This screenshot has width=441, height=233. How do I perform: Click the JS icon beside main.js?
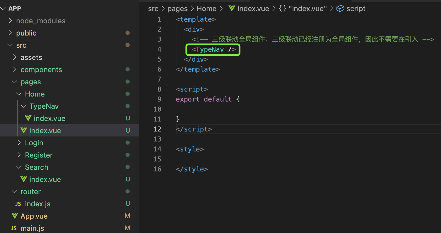tap(14, 228)
